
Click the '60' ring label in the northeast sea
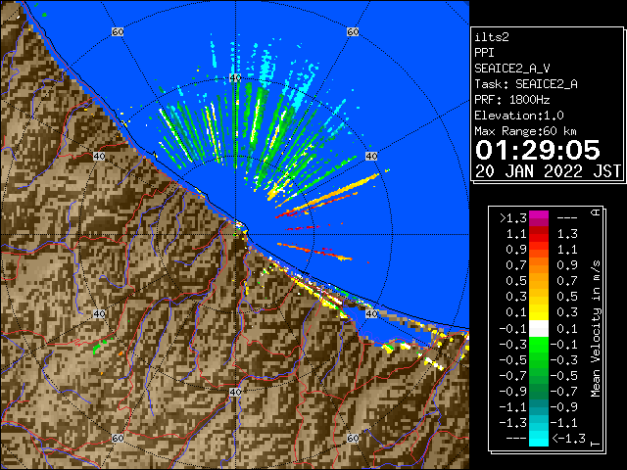tap(353, 31)
